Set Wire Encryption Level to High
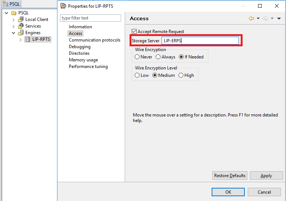 click(x=181, y=75)
